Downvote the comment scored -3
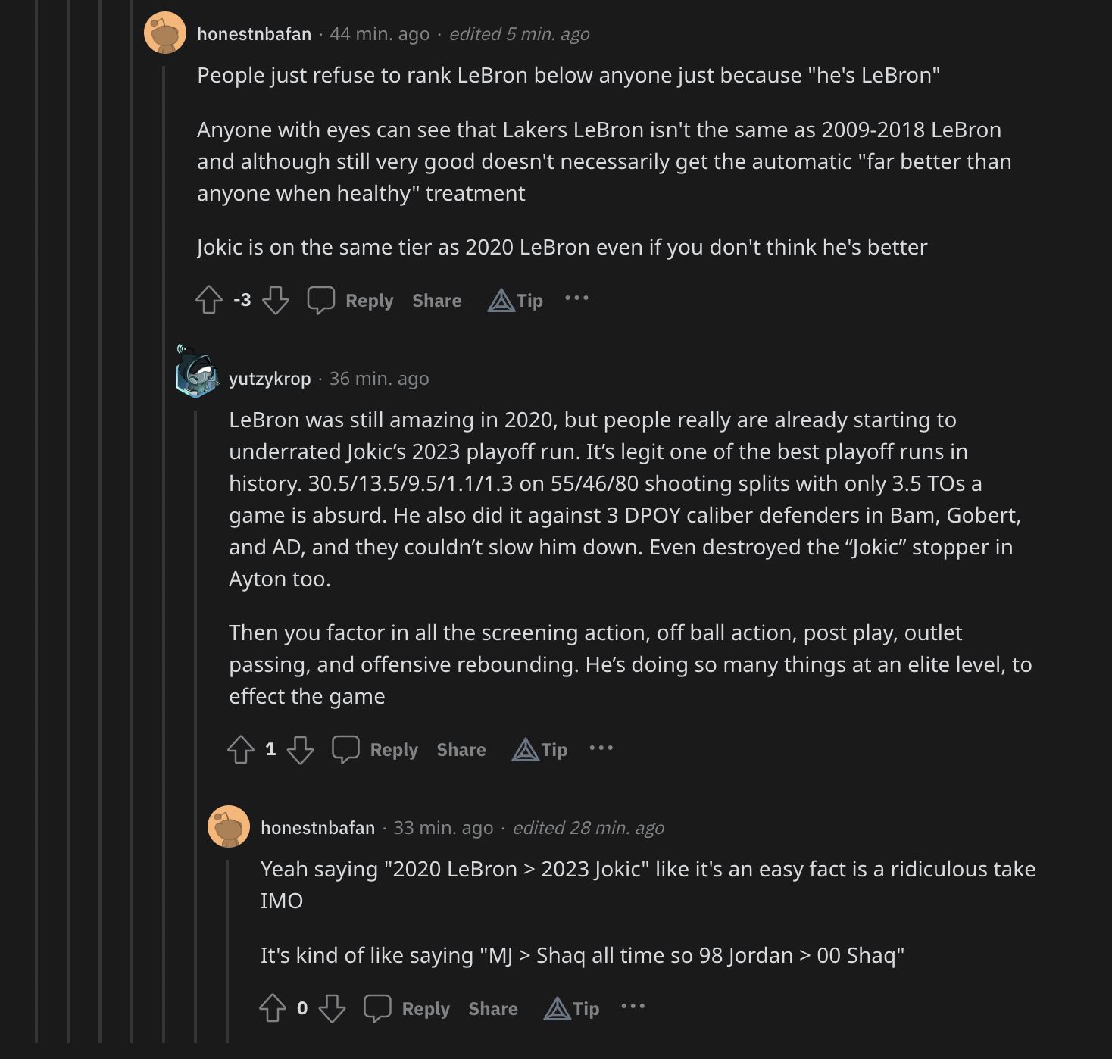The width and height of the screenshot is (1112, 1059). [x=276, y=300]
